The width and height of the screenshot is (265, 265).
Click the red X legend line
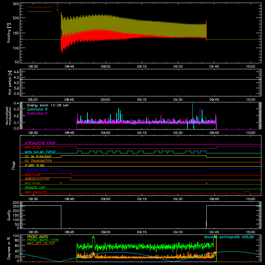coord(39,7)
